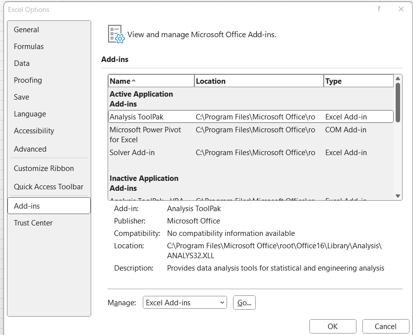
Task: Open the Data options category
Action: pos(49,63)
